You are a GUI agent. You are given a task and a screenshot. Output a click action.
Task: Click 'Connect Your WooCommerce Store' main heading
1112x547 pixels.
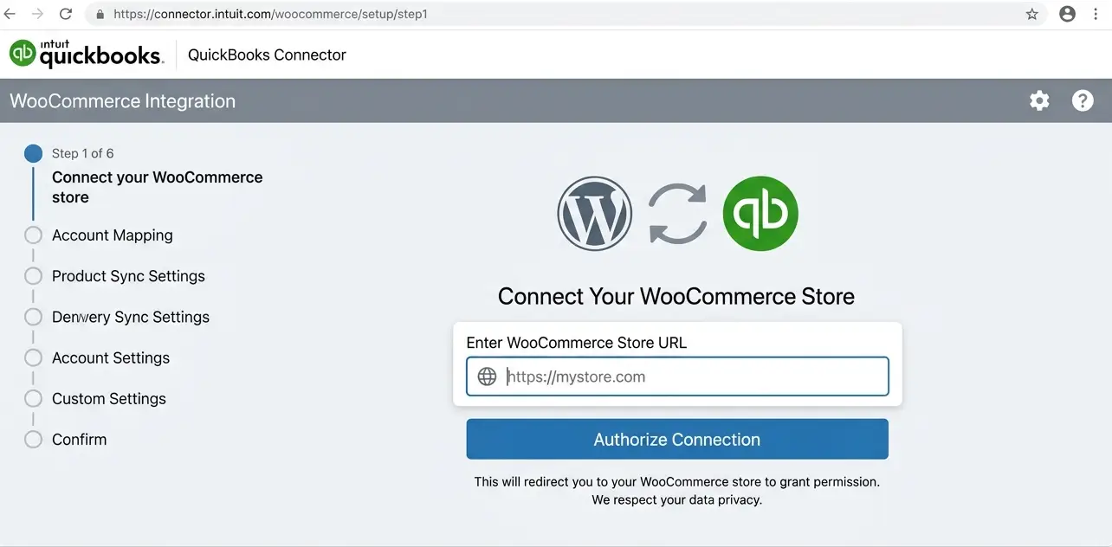(676, 296)
